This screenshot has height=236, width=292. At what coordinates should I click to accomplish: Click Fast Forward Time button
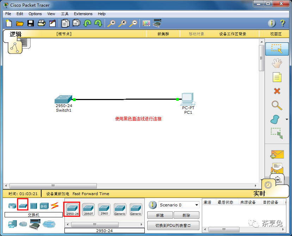[x=91, y=194]
